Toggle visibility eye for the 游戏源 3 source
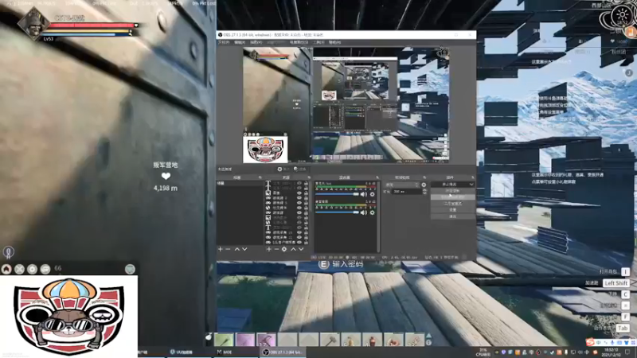Viewport: 637px width, 358px height. point(299,203)
